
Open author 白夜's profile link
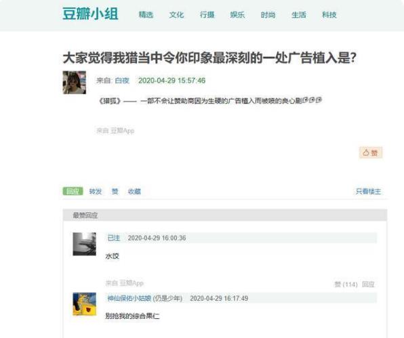[122, 81]
